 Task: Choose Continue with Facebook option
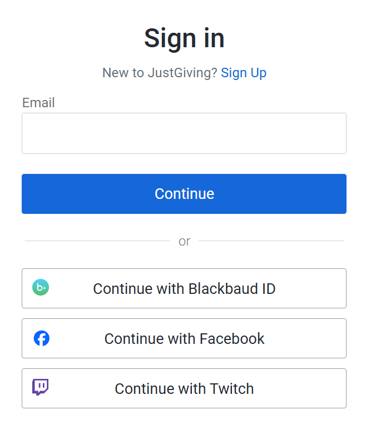pos(184,338)
